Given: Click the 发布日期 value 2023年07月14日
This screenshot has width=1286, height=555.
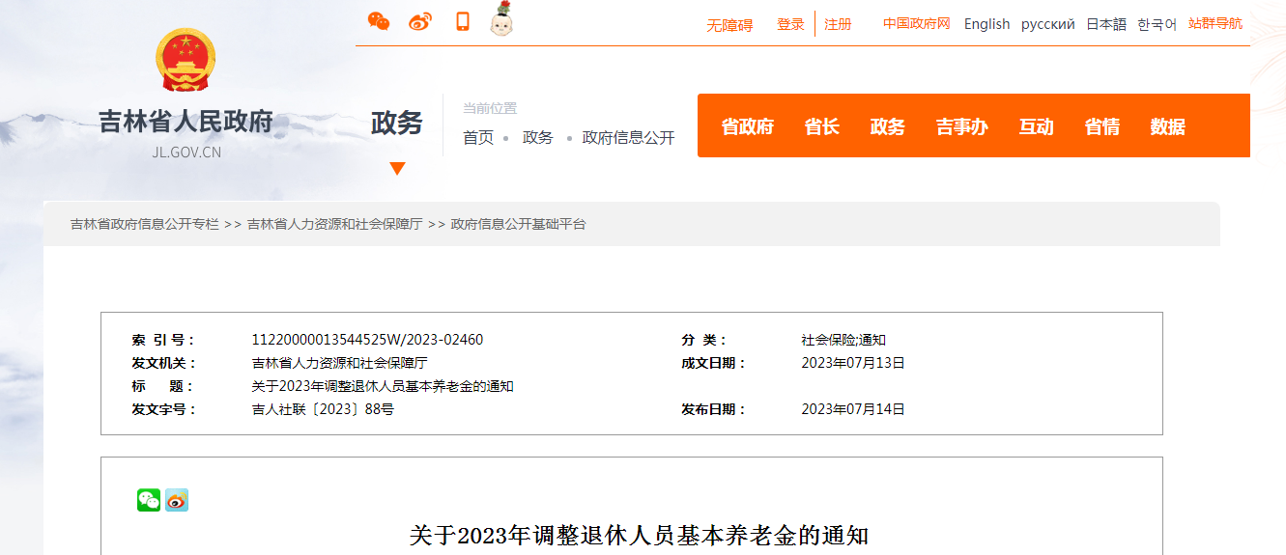Looking at the screenshot, I should (853, 409).
